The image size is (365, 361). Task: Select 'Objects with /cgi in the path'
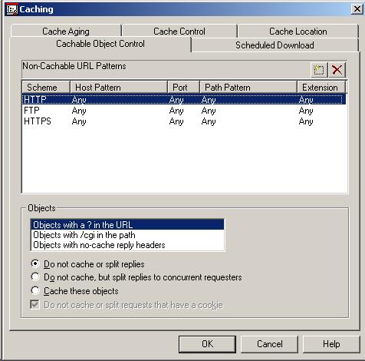point(127,235)
